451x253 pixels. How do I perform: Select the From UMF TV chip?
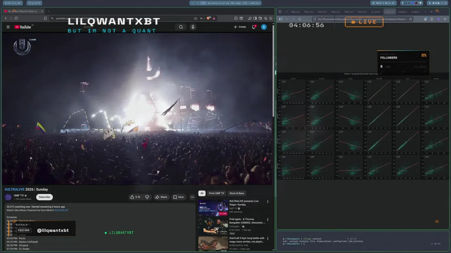[x=216, y=193]
